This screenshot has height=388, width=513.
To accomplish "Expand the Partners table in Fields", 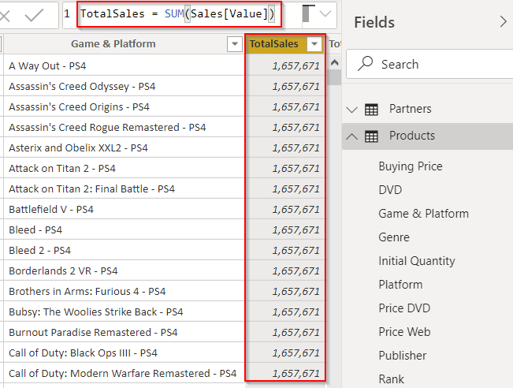I will pyautogui.click(x=352, y=109).
